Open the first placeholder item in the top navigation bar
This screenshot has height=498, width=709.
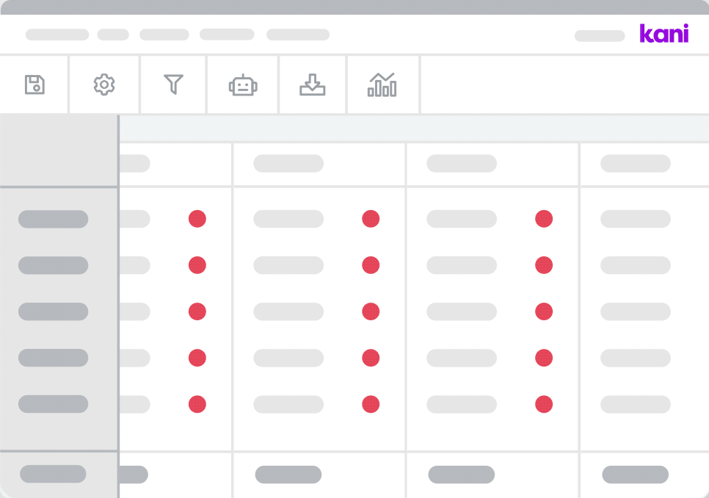57,35
